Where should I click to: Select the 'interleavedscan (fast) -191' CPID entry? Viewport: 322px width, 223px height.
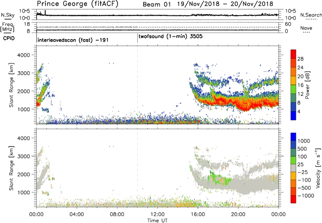tap(73, 40)
